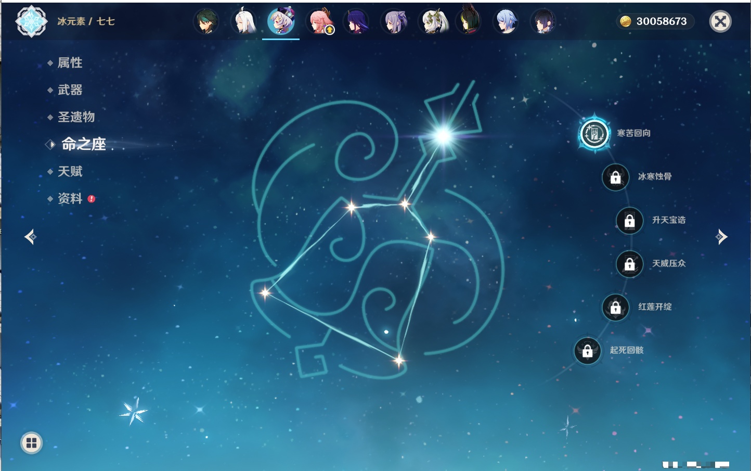Viewport: 751px width, 471px height.
Task: Switch to next character with right arrow
Action: 721,237
